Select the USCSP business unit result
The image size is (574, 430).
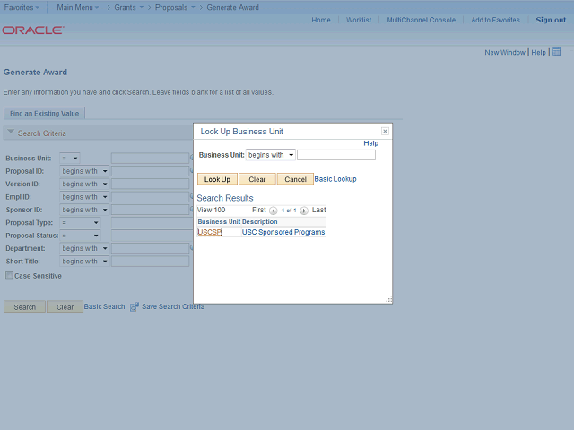[x=209, y=232]
